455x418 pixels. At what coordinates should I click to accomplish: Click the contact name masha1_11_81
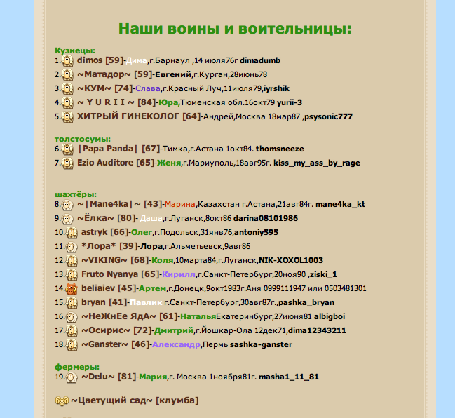click(x=289, y=377)
